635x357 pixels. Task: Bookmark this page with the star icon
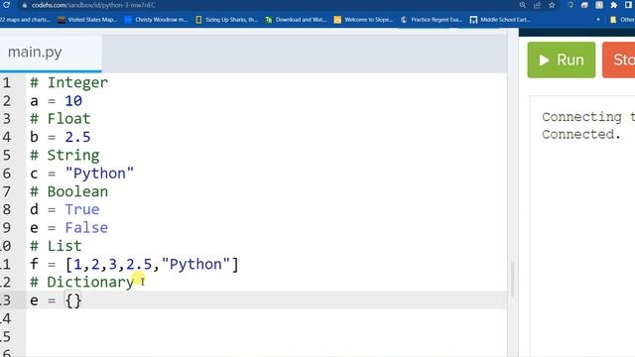tap(552, 5)
